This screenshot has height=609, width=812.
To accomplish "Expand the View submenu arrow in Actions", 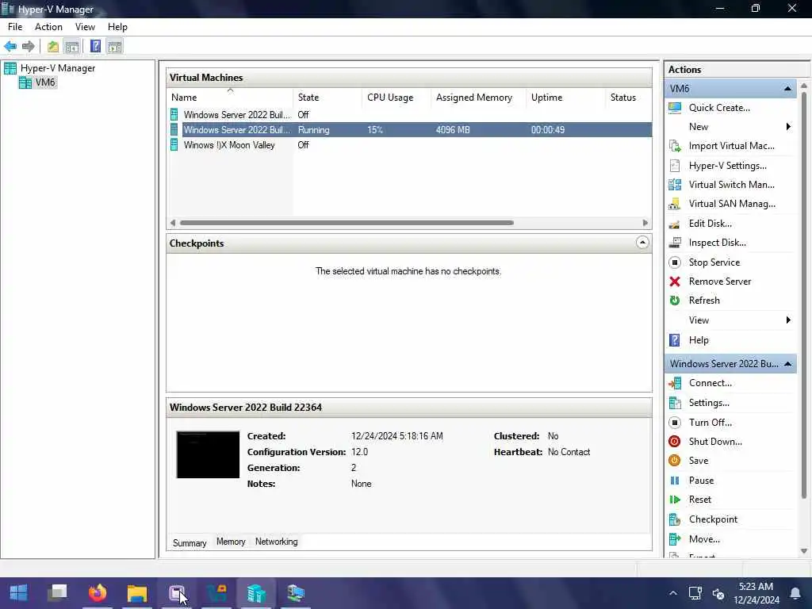I will coord(788,320).
